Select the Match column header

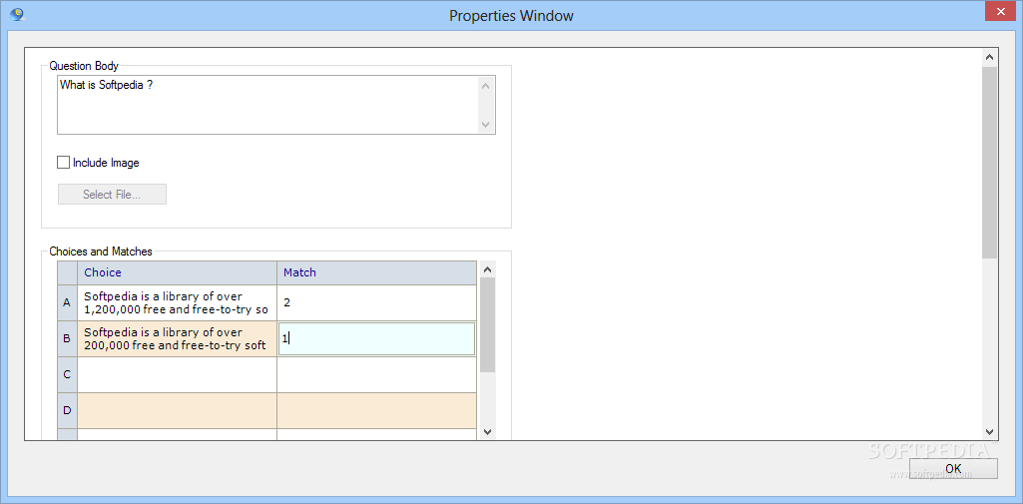[376, 272]
